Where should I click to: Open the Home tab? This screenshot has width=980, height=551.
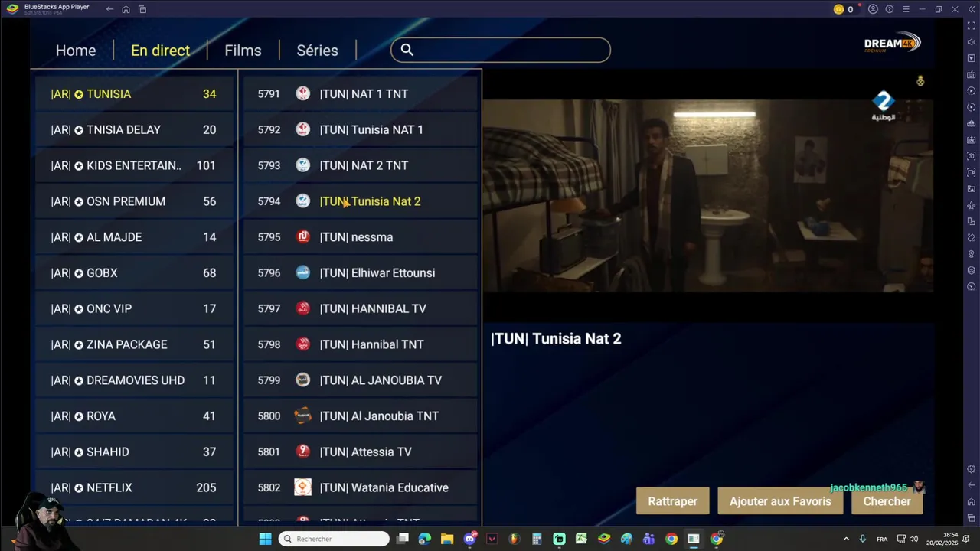point(76,51)
